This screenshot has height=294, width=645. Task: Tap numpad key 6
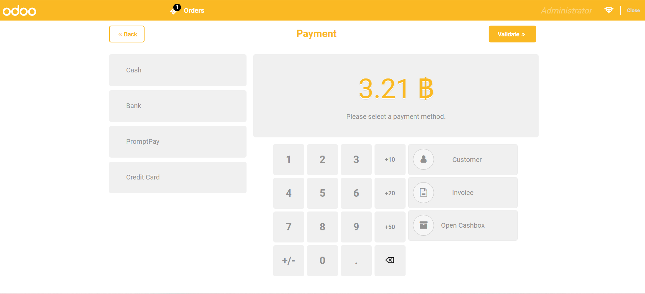[x=356, y=193]
